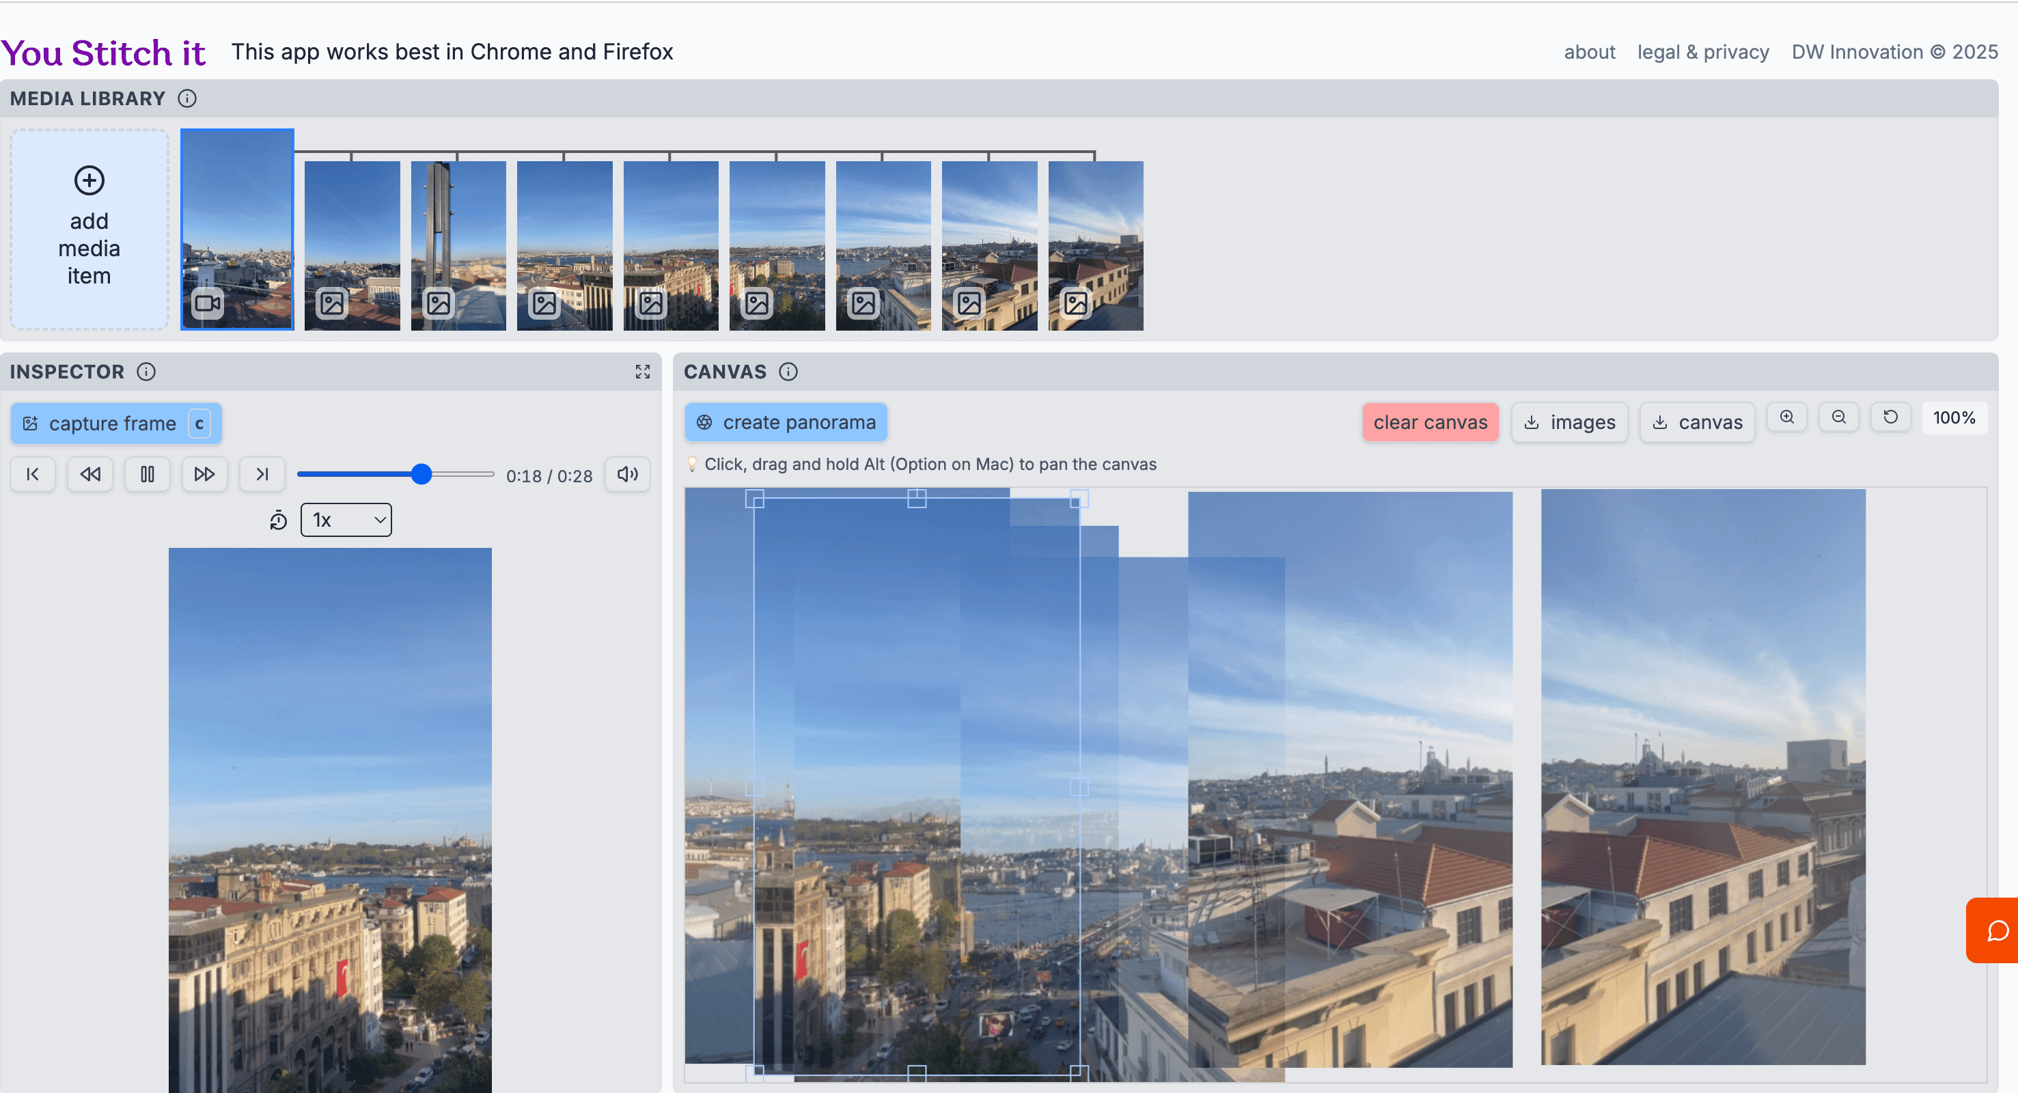Click the video timeline slider
Viewport: 2018px width, 1093px height.
pos(396,475)
